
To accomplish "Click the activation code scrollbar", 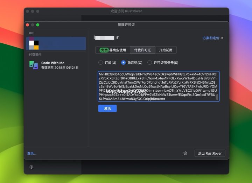I will click(217, 97).
